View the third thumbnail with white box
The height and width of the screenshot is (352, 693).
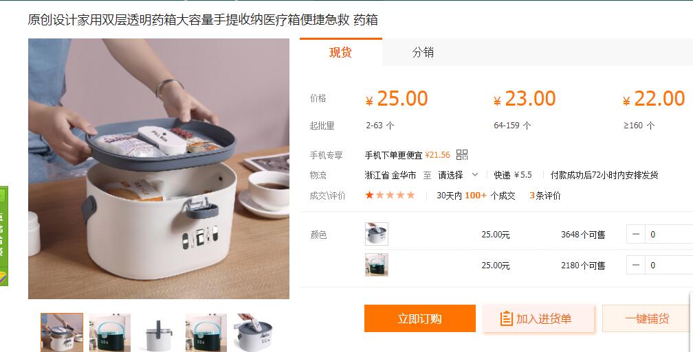pos(158,333)
